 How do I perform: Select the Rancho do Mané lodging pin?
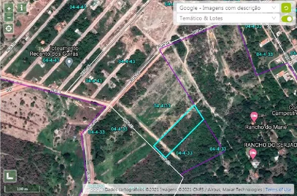(254, 117)
